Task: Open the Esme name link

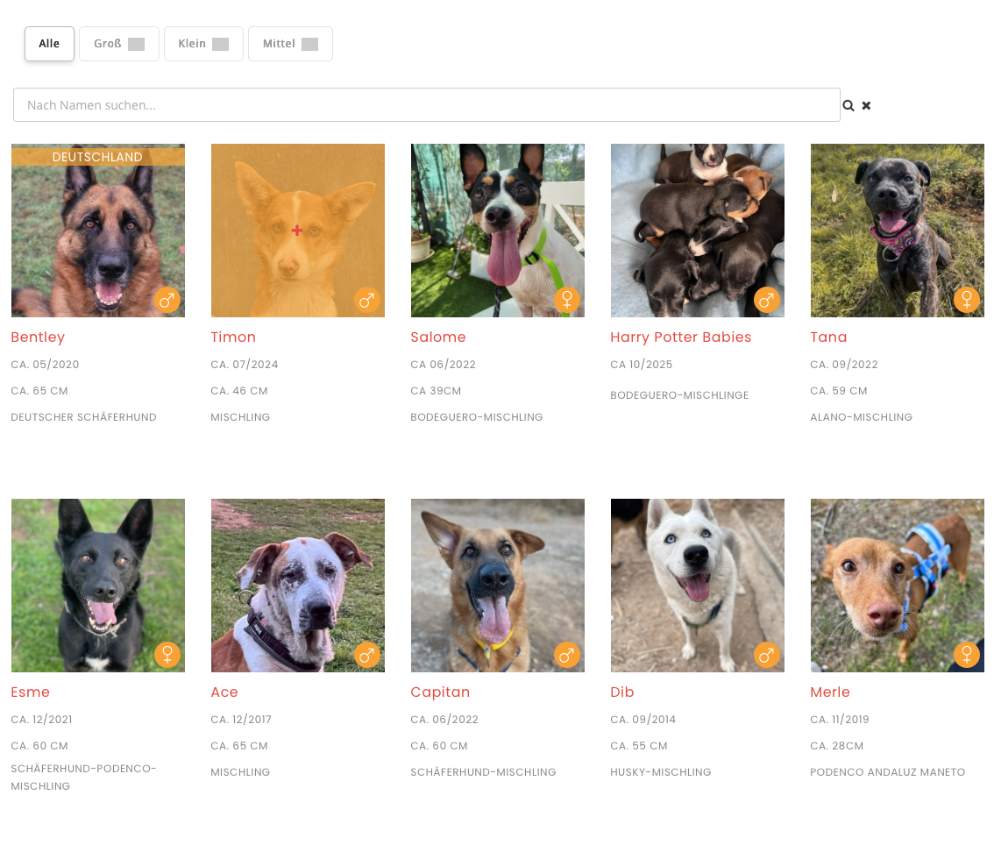Action: click(31, 692)
